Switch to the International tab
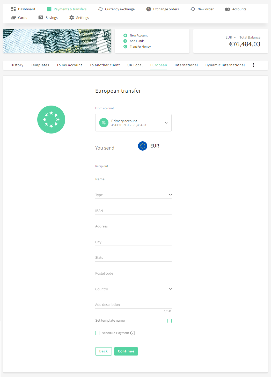This screenshot has height=377, width=271. (186, 65)
